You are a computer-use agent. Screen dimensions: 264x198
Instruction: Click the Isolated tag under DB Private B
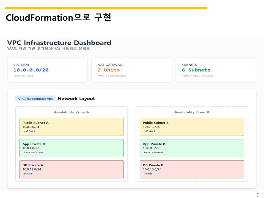148,174
